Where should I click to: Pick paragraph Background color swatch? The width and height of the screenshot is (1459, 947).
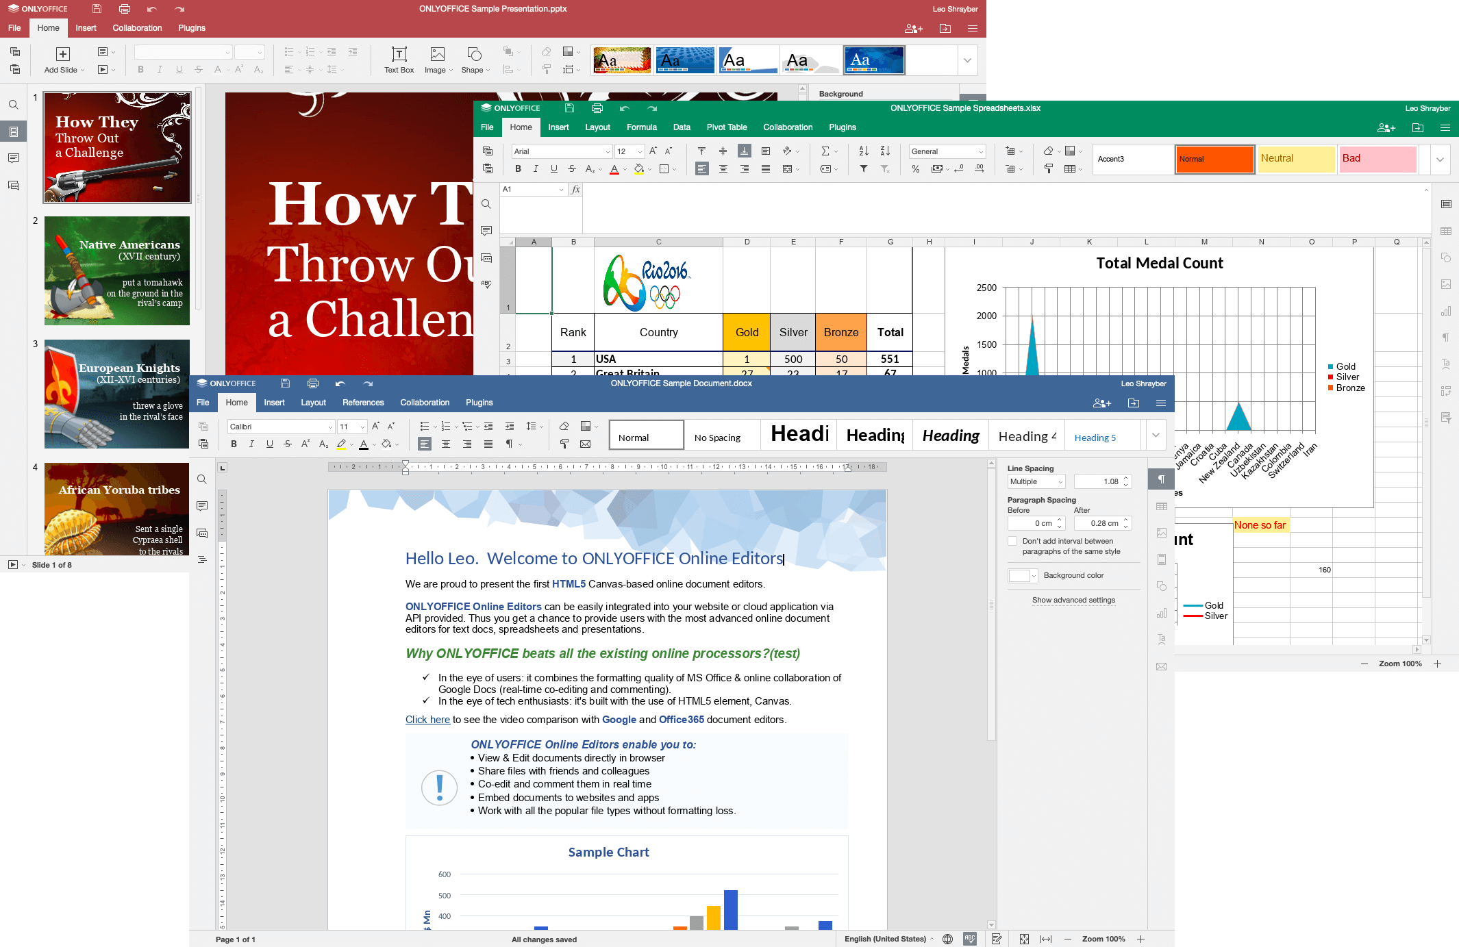pos(1023,576)
